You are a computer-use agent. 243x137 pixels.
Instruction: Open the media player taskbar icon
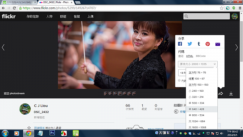tap(17, 133)
